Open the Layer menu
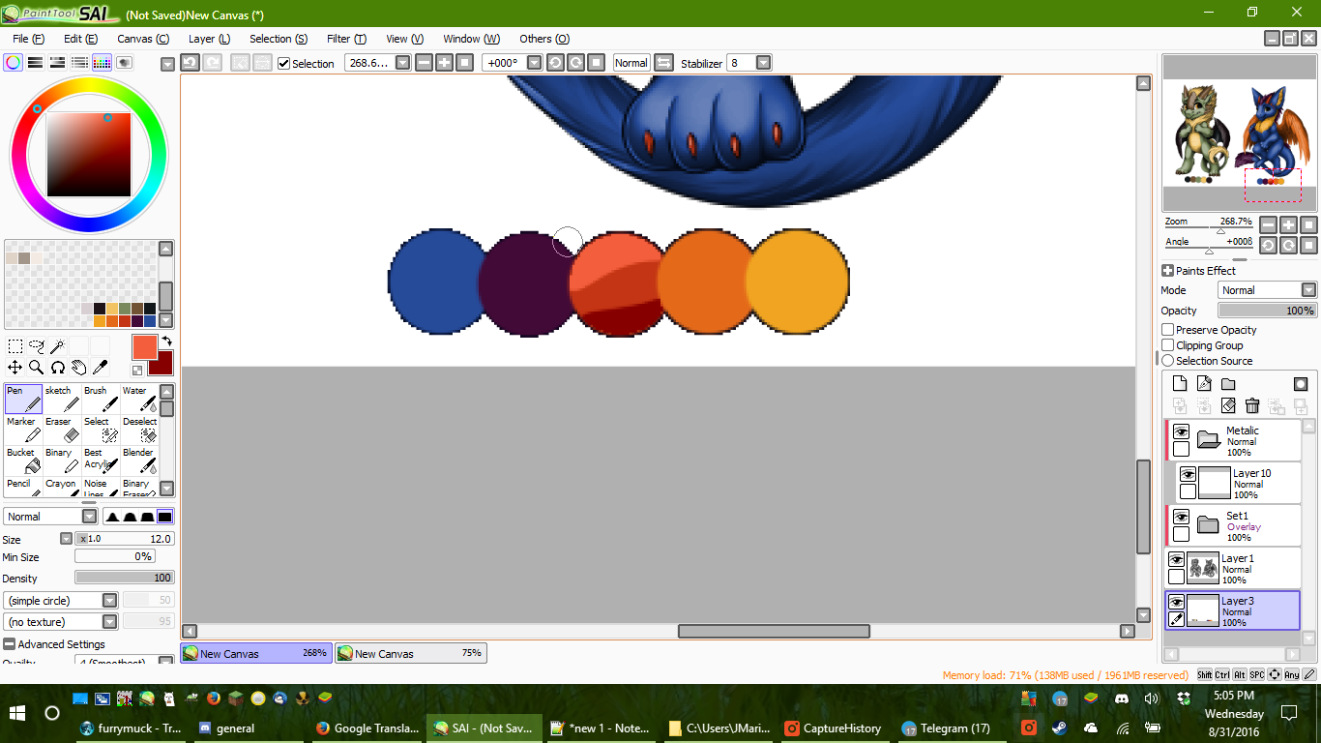This screenshot has width=1321, height=743. 209,39
